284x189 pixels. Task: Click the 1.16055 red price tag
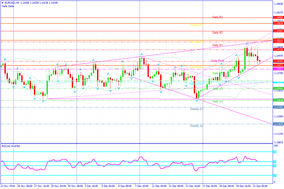click(278, 17)
